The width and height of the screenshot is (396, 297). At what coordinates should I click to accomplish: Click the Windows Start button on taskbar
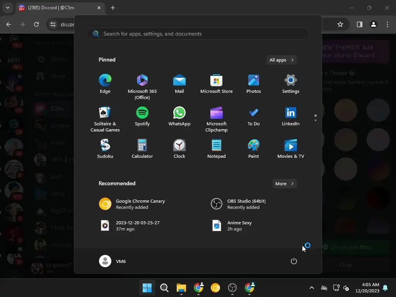pos(147,288)
